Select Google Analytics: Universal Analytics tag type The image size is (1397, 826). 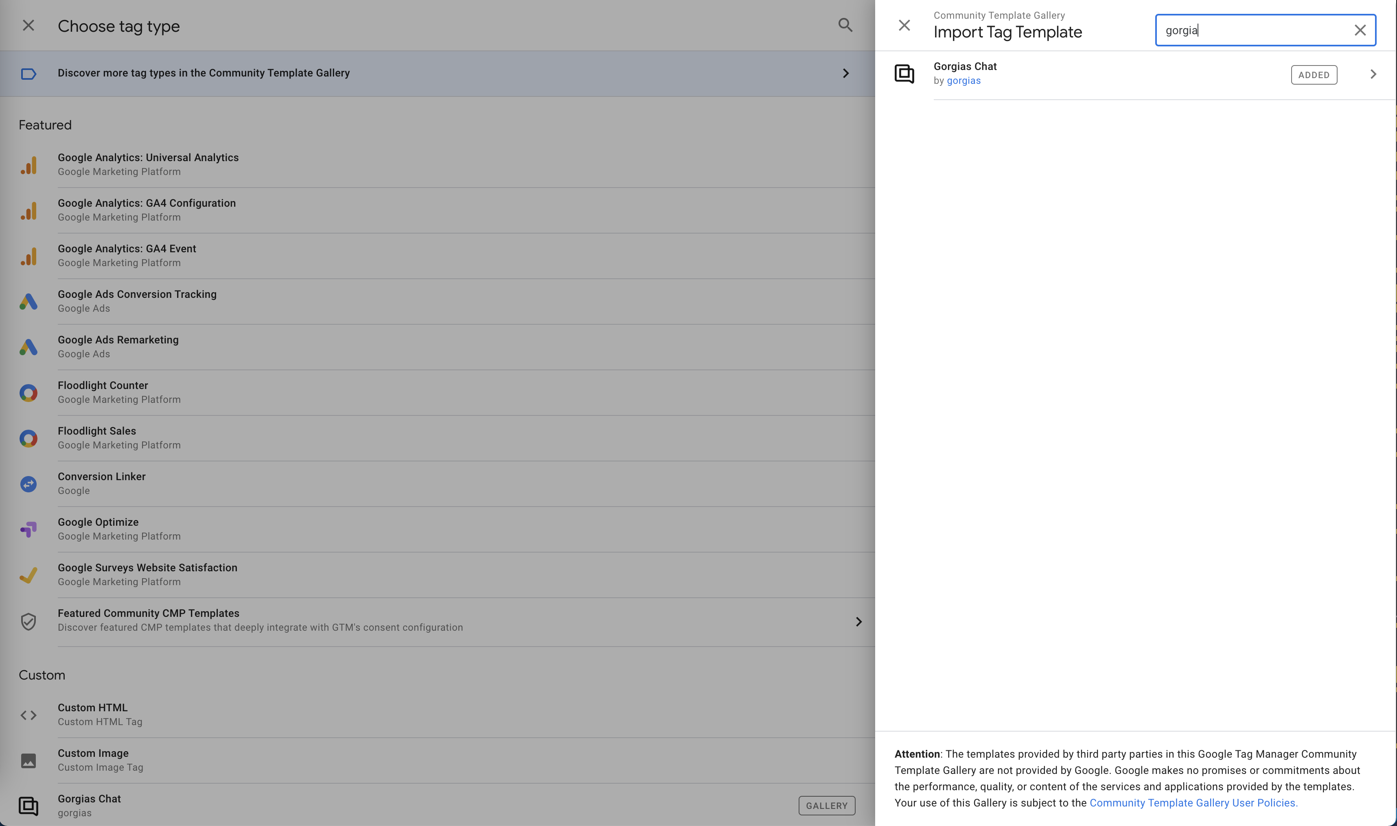coord(148,157)
